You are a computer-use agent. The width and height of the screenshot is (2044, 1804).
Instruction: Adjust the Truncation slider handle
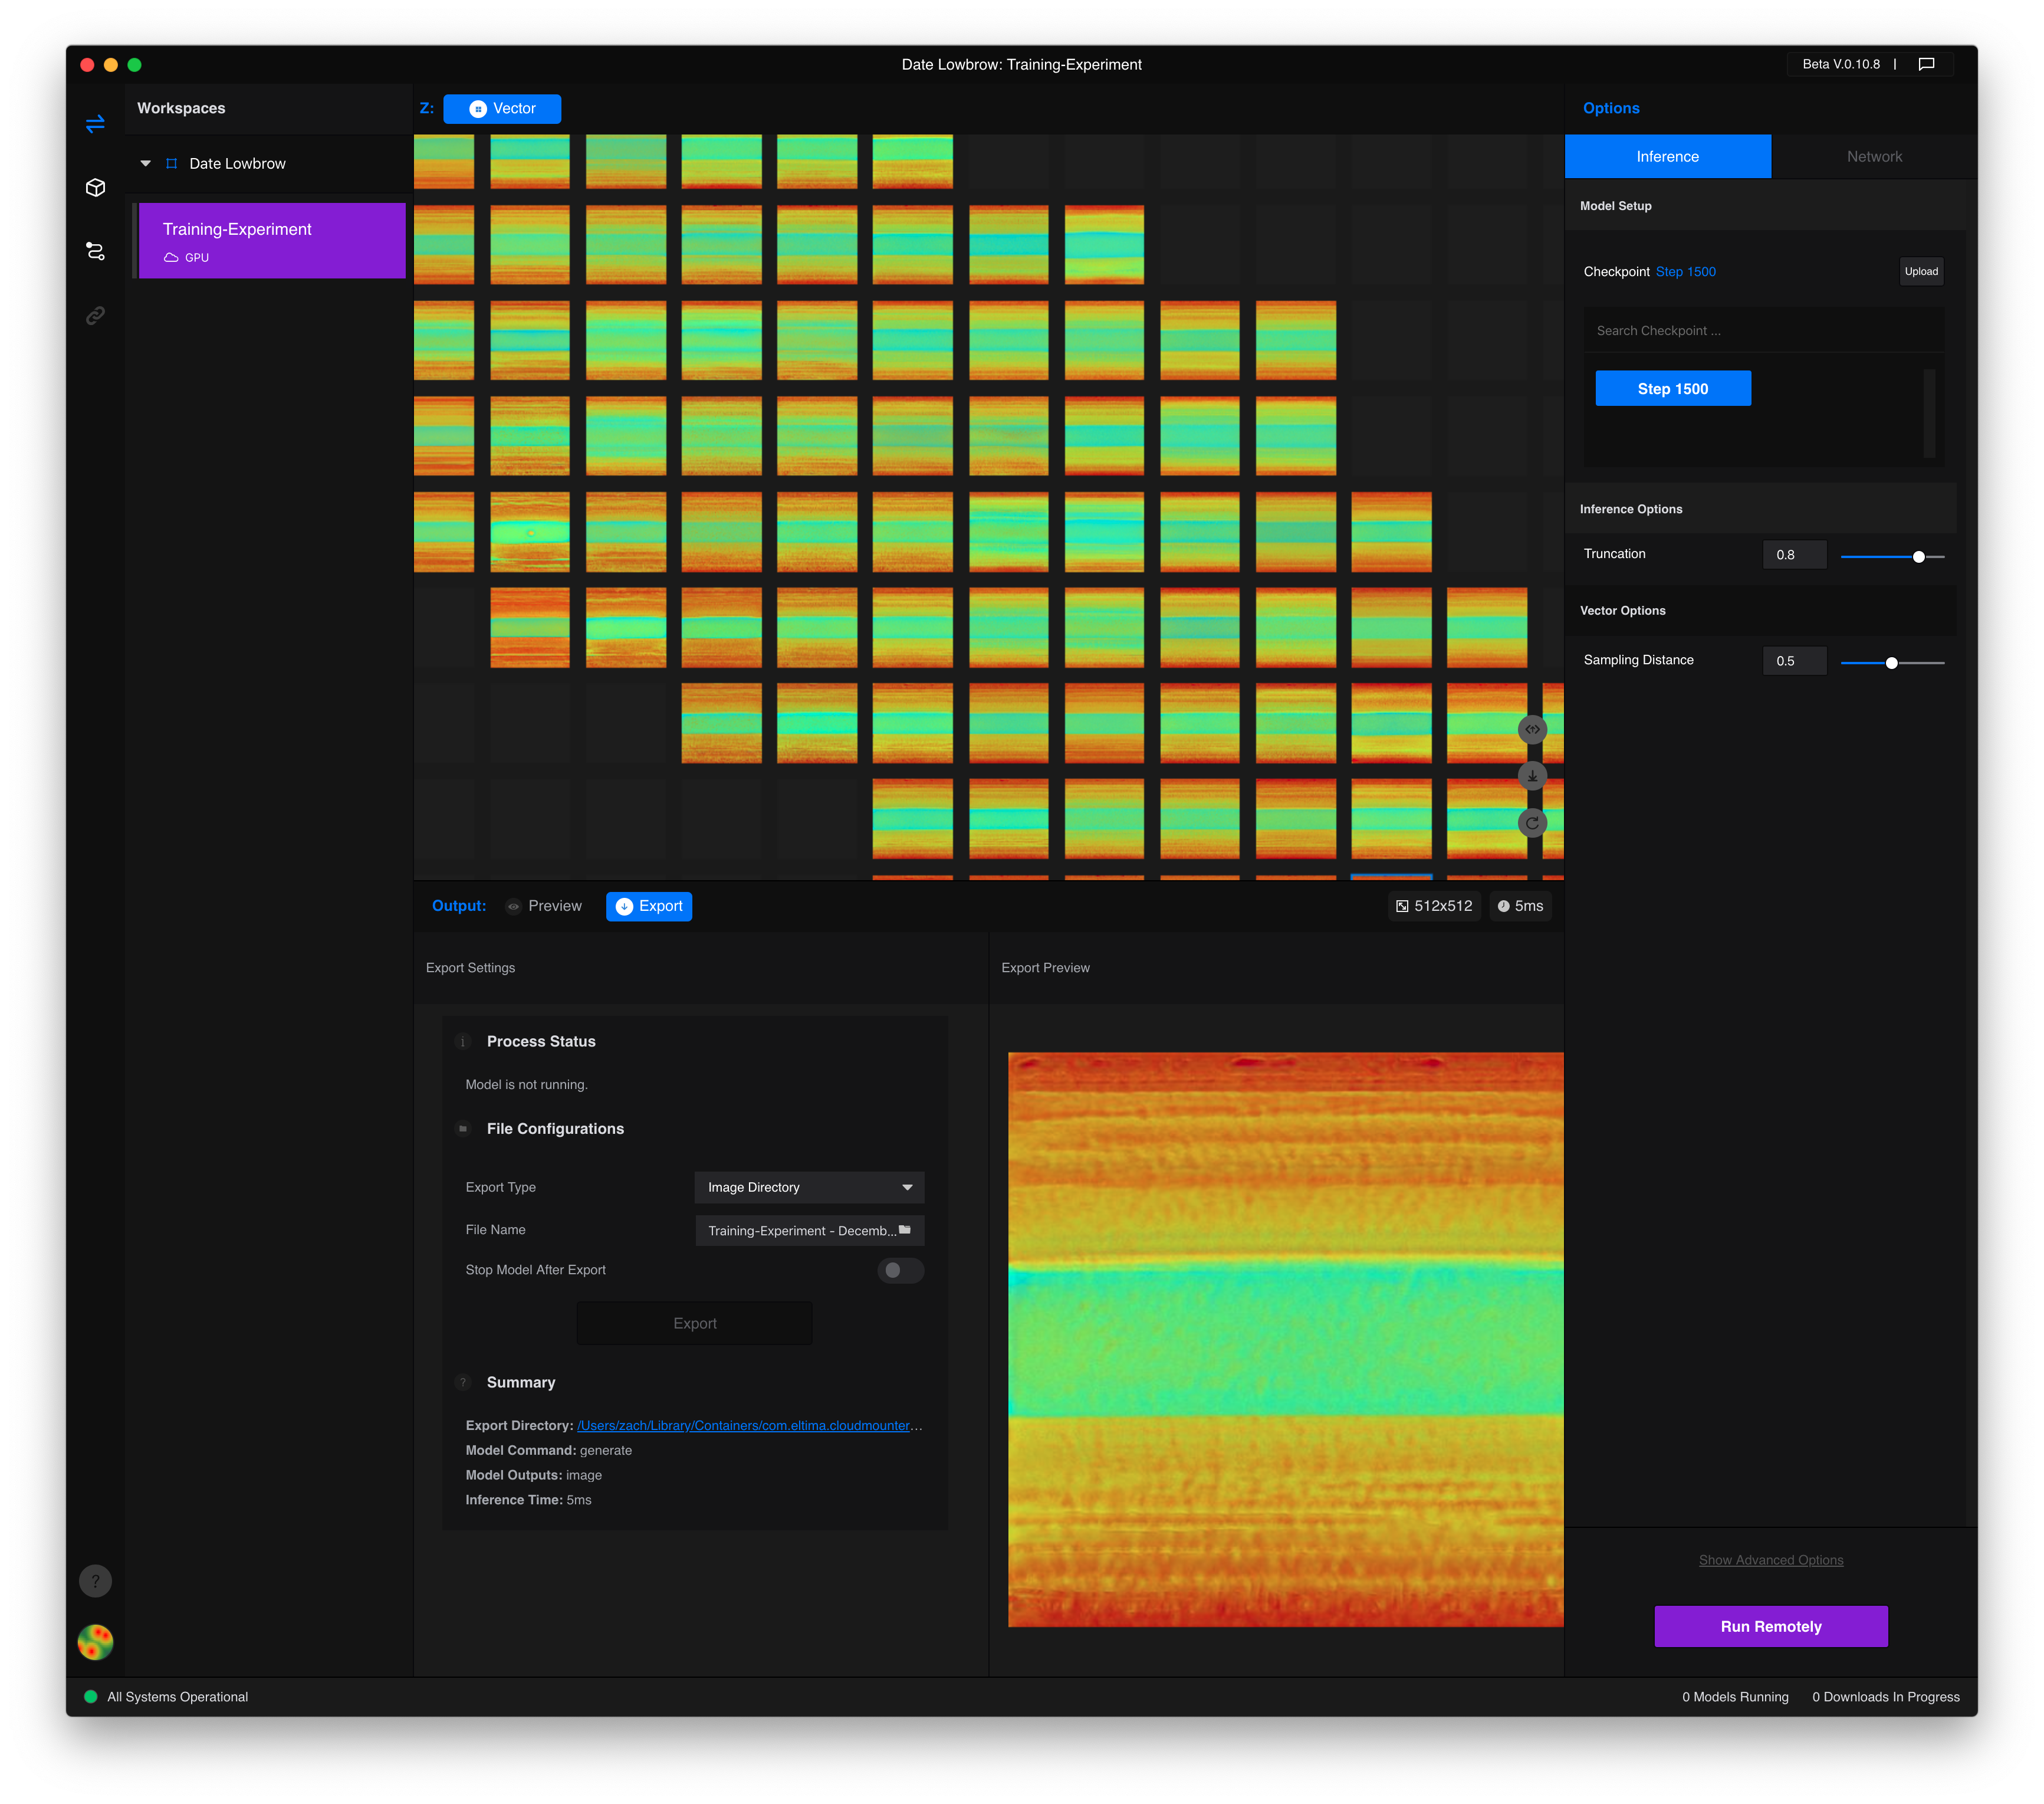(1918, 557)
